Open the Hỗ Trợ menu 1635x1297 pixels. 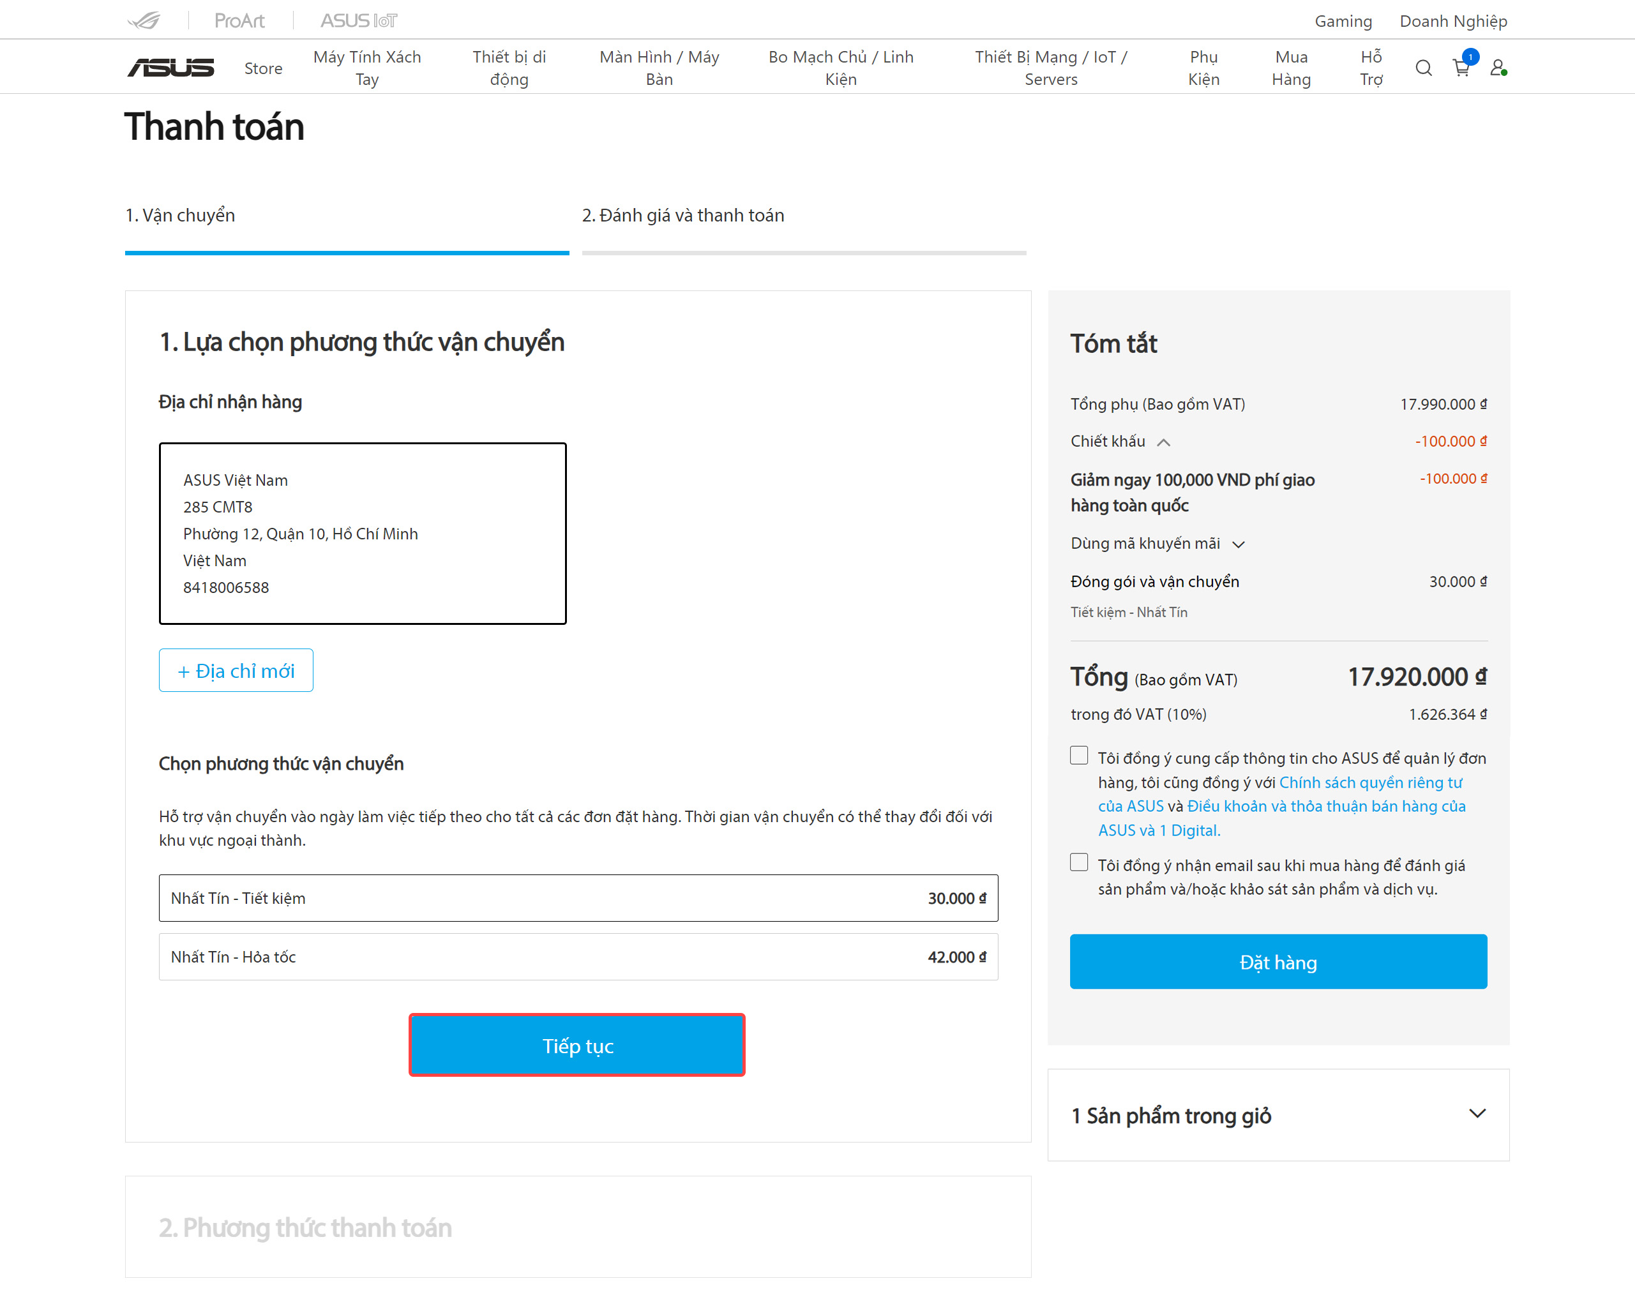1371,68
